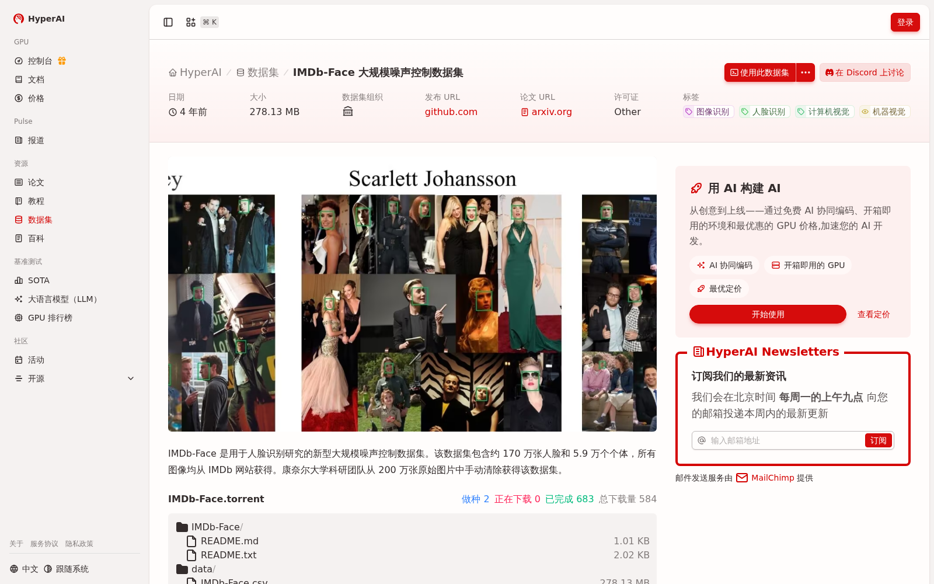The height and width of the screenshot is (584, 934).
Task: Open the 中文 language selector
Action: [x=24, y=569]
